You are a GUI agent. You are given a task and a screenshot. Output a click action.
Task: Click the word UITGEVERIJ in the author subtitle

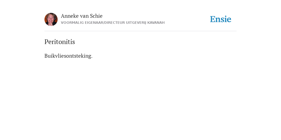pos(136,23)
